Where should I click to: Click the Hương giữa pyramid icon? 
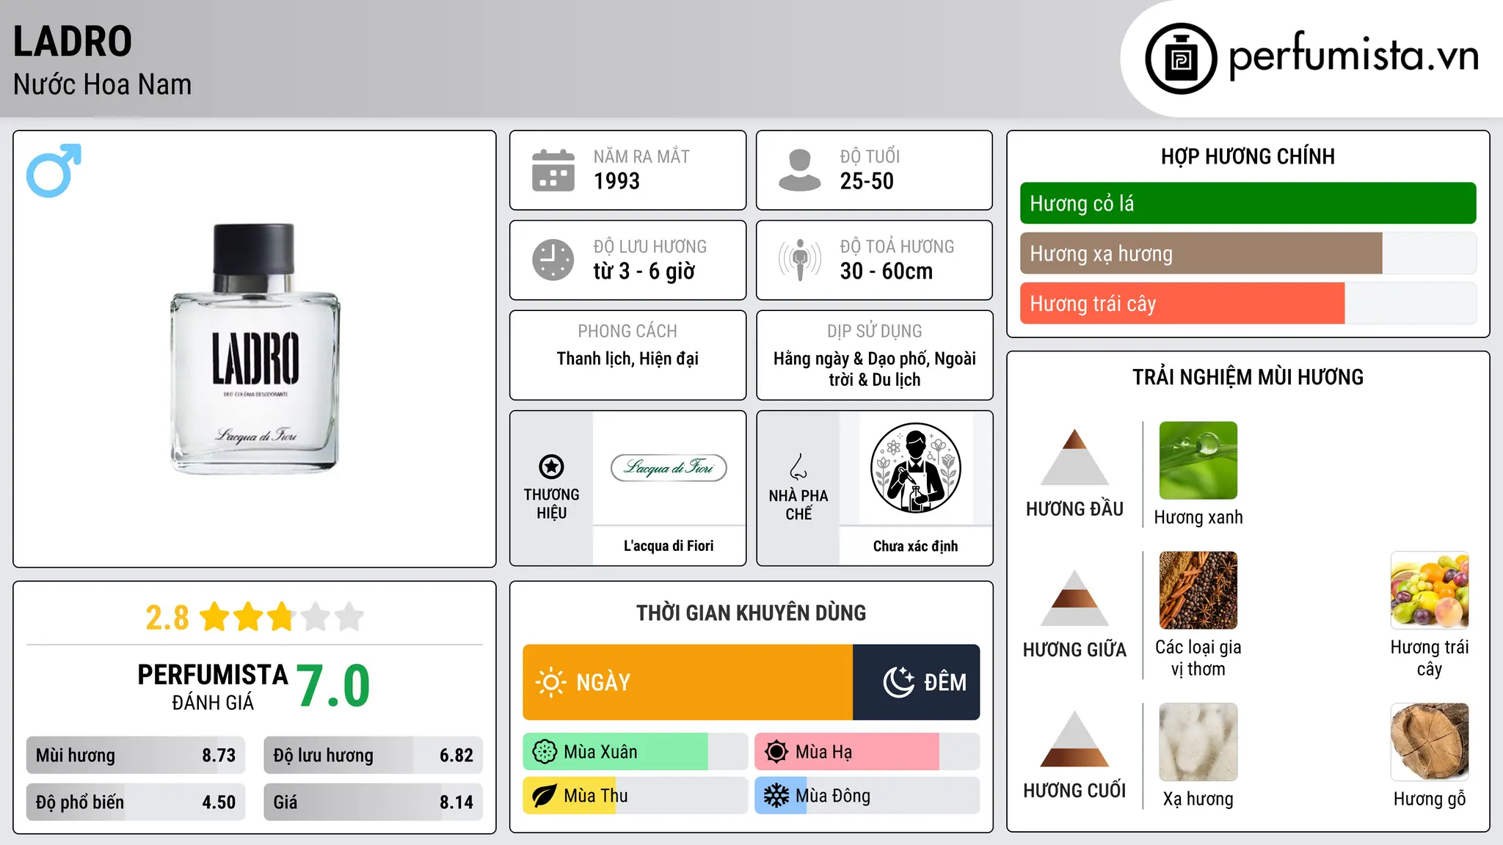click(x=1074, y=598)
